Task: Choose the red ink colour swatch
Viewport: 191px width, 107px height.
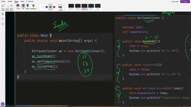Action: point(54,7)
